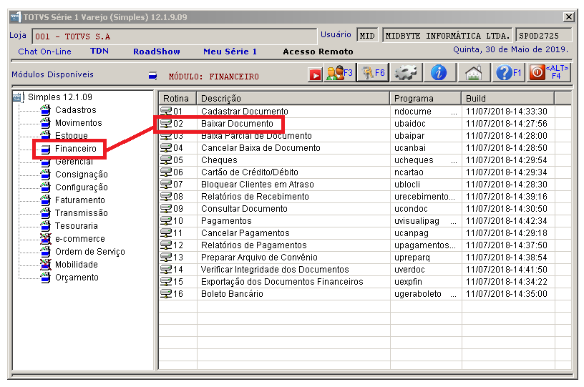
Task: Select the Estoque module
Action: (71, 135)
